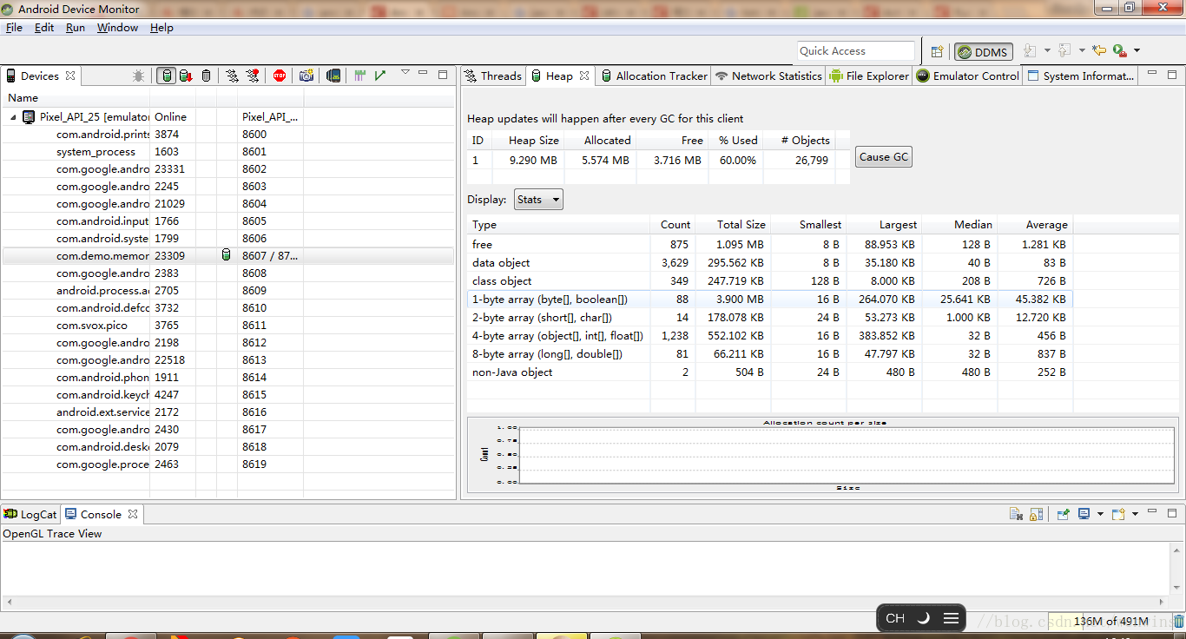Viewport: 1186px width, 639px height.
Task: Focus the Quick Access search field
Action: 856,51
